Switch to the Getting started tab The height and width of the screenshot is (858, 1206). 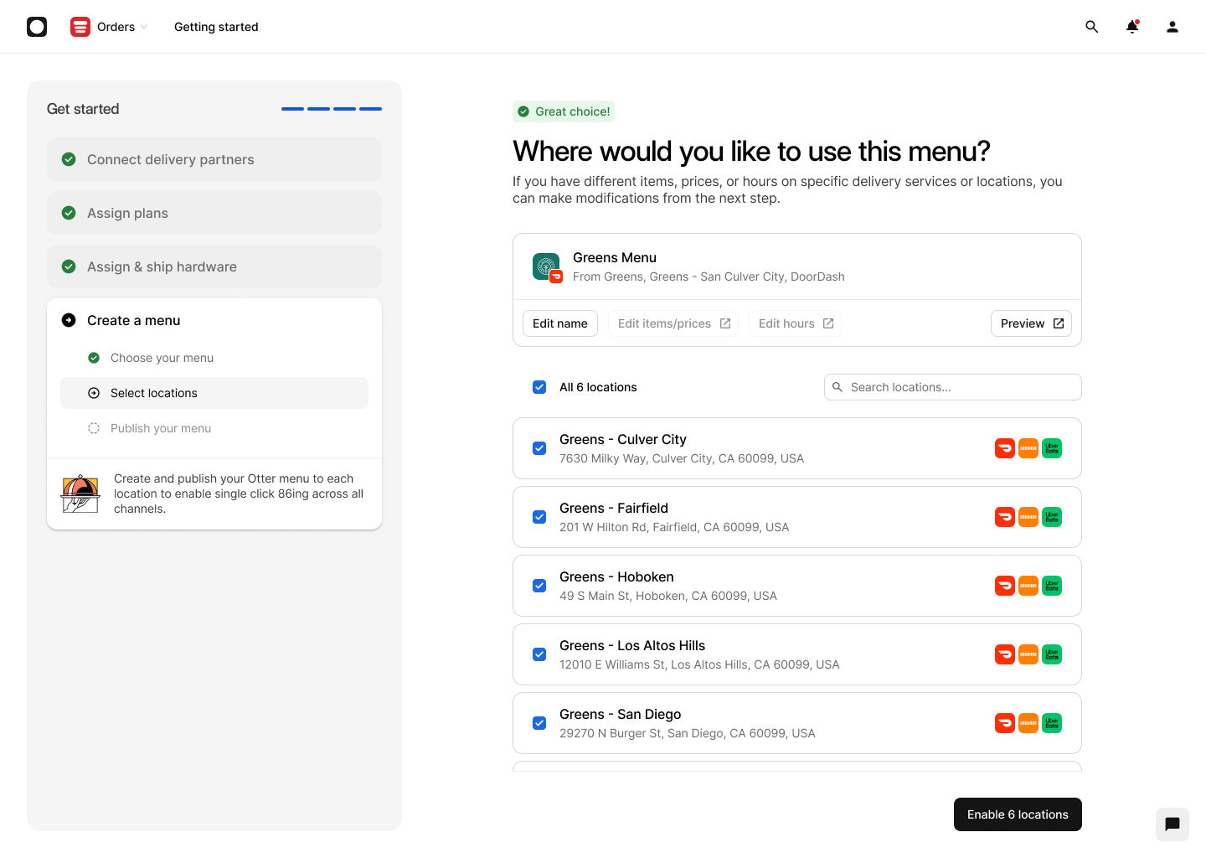[215, 26]
